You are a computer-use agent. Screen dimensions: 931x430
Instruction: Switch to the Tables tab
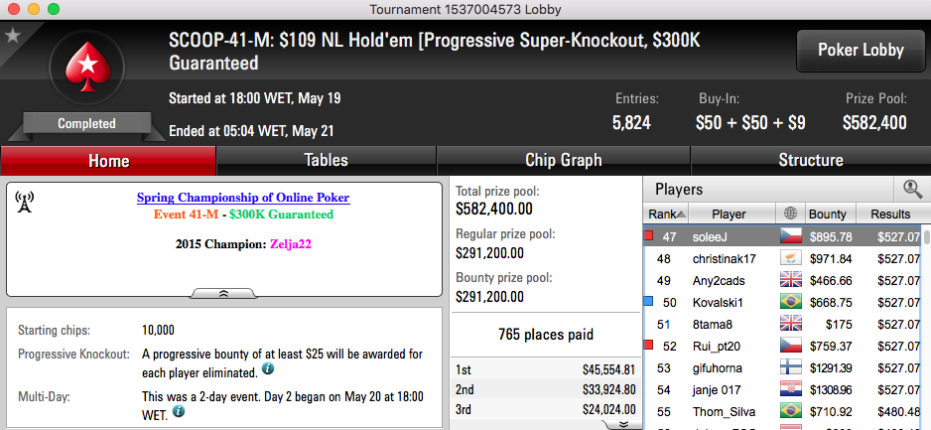(326, 160)
